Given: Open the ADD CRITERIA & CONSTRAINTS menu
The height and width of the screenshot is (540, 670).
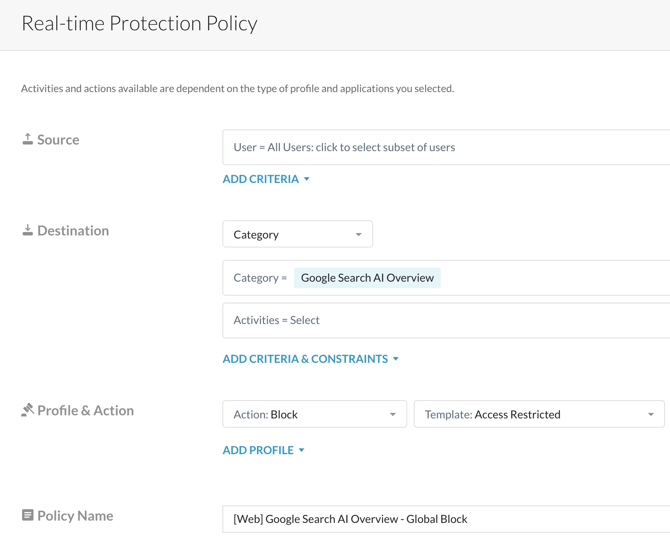Looking at the screenshot, I should (305, 359).
